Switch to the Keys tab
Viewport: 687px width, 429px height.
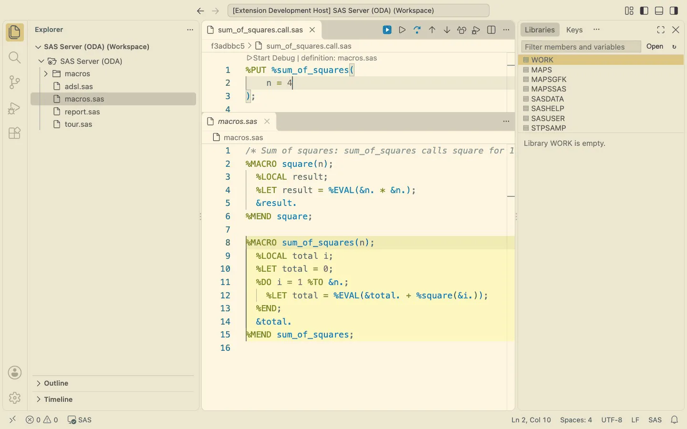click(574, 30)
